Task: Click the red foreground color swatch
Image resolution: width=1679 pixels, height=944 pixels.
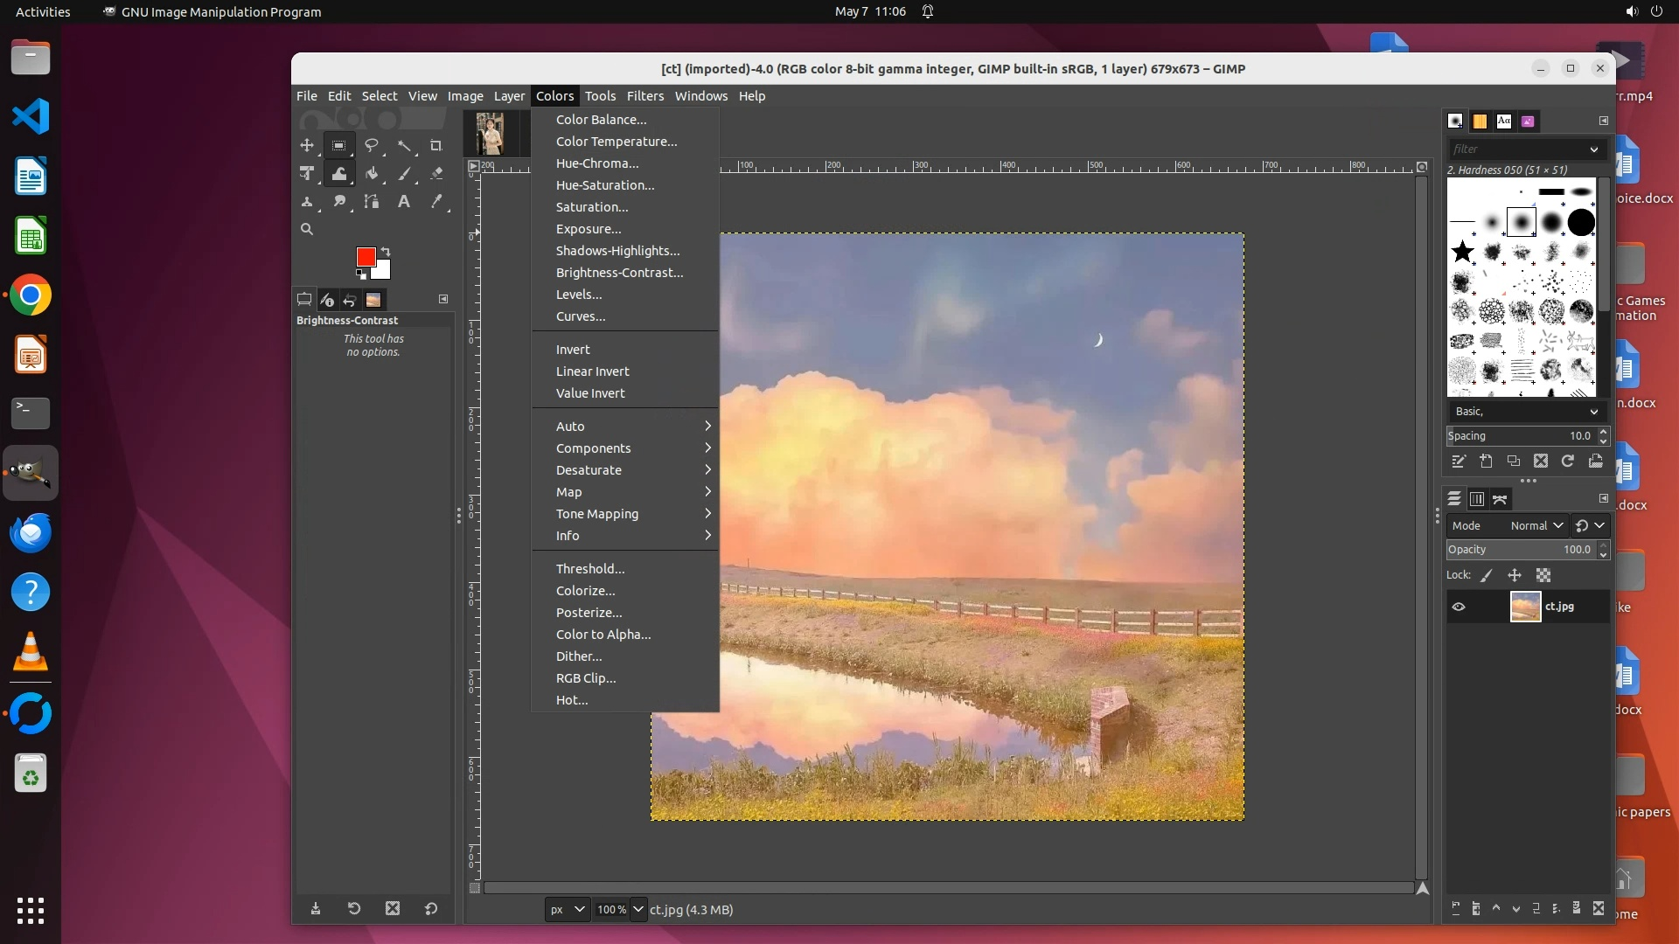Action: point(366,256)
